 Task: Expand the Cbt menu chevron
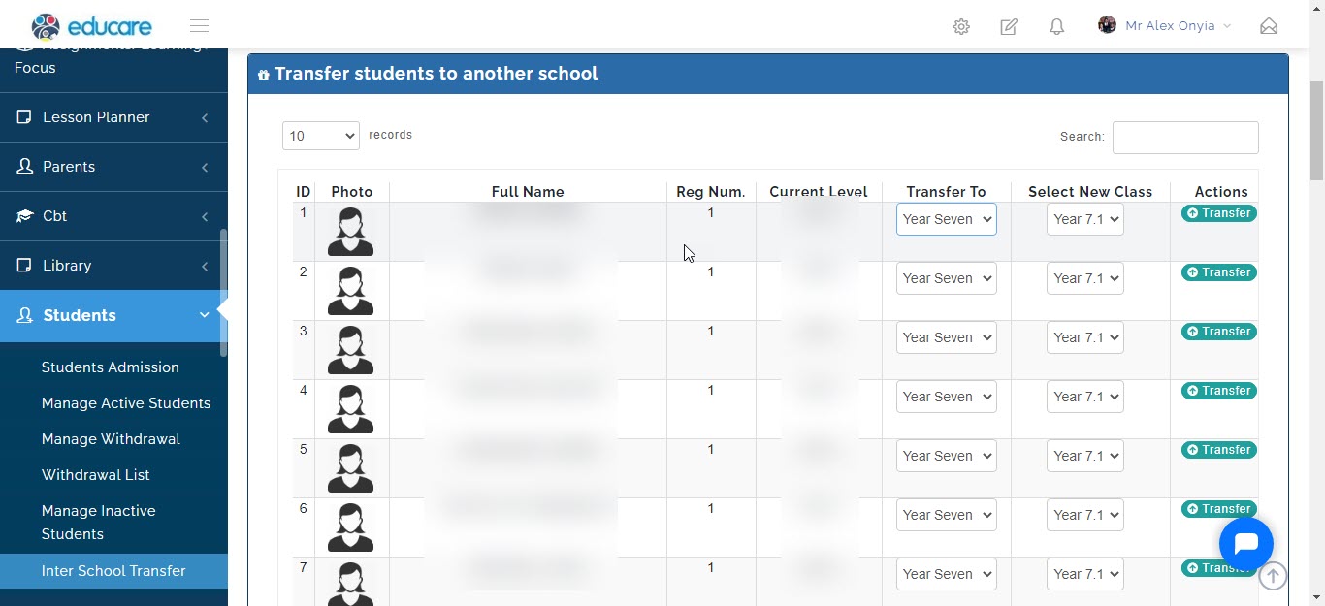coord(205,217)
